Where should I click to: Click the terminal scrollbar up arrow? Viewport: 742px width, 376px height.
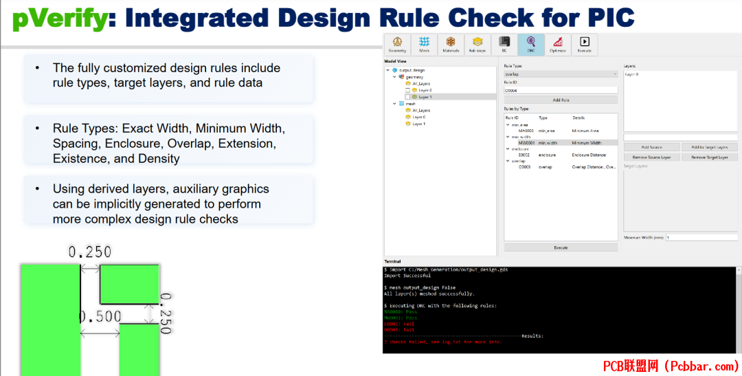tap(739, 270)
